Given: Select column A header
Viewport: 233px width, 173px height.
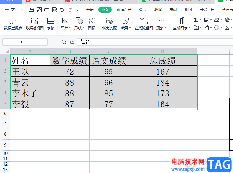Looking at the screenshot, I should pos(30,51).
